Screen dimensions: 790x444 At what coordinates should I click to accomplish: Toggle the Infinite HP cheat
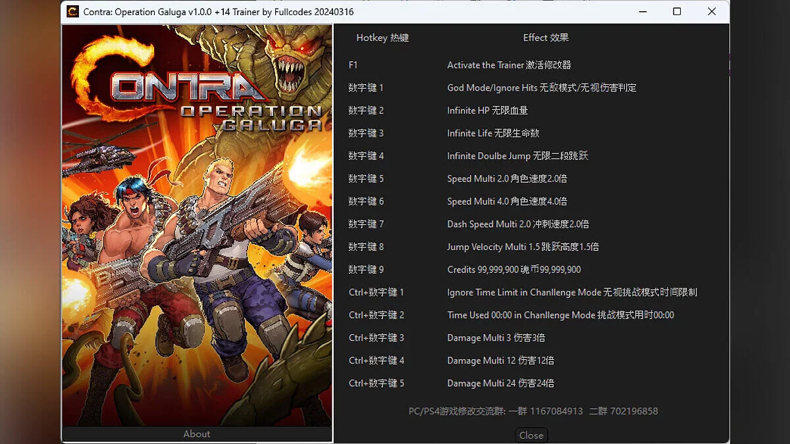487,111
